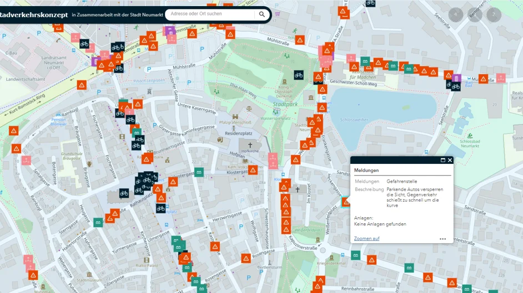Image resolution: width=523 pixels, height=293 pixels.
Task: Click the Zoomen auf link
Action: click(366, 239)
